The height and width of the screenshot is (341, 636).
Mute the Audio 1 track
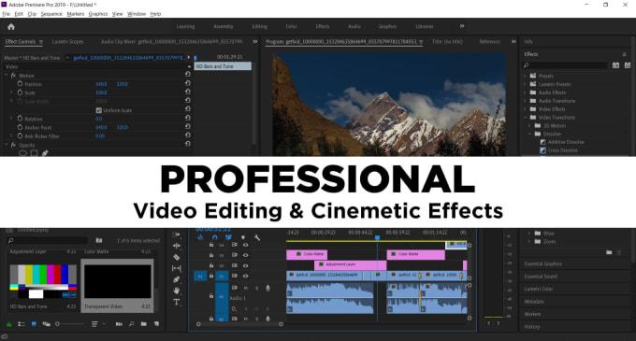(x=245, y=288)
